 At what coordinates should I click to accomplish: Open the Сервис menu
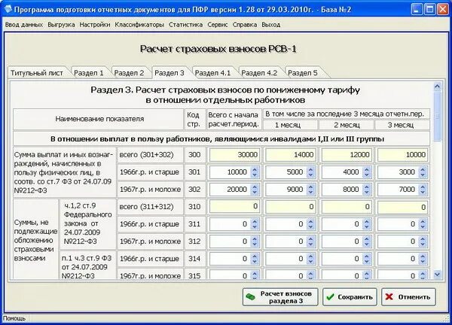click(218, 25)
